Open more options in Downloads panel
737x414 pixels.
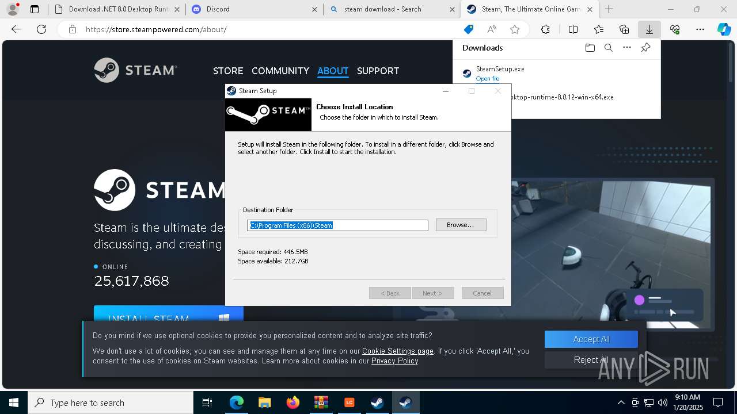pyautogui.click(x=627, y=48)
